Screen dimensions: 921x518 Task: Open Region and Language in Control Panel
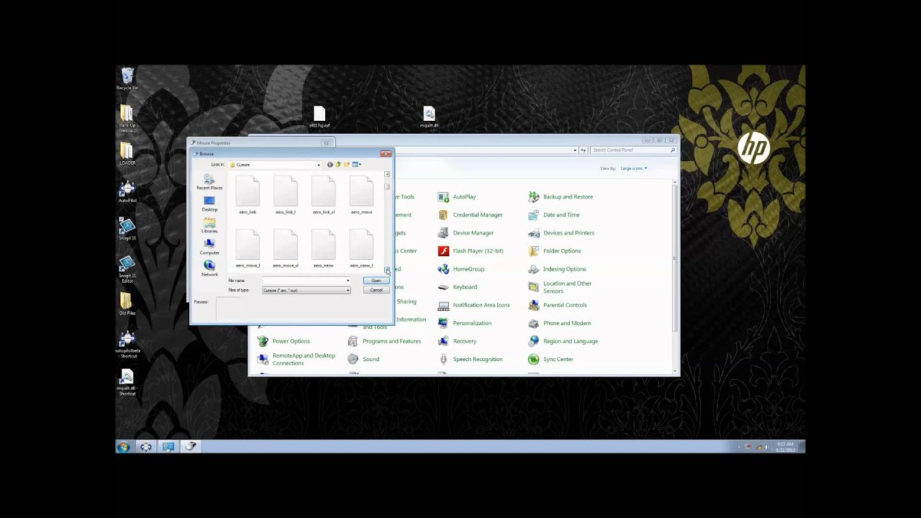[x=563, y=341]
